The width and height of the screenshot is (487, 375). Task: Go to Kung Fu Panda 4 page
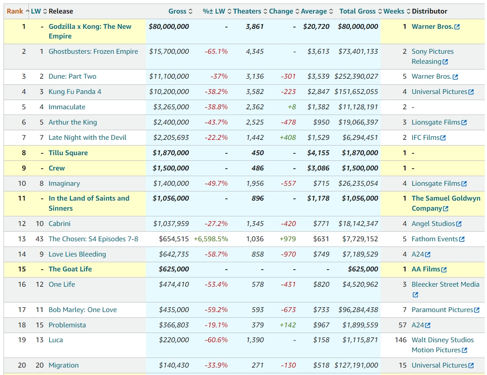point(75,92)
